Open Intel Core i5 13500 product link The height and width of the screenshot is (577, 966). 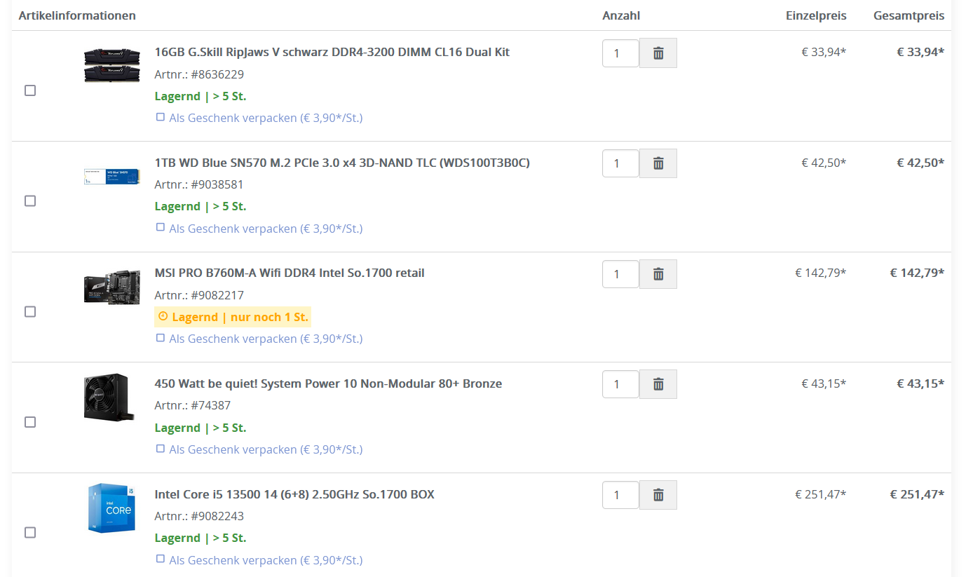[x=294, y=494]
